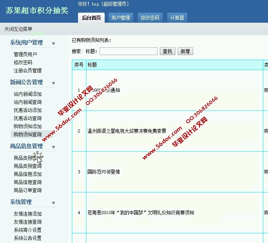Click the 新增 button
Viewport: 268px width, 243px height.
coord(185,51)
